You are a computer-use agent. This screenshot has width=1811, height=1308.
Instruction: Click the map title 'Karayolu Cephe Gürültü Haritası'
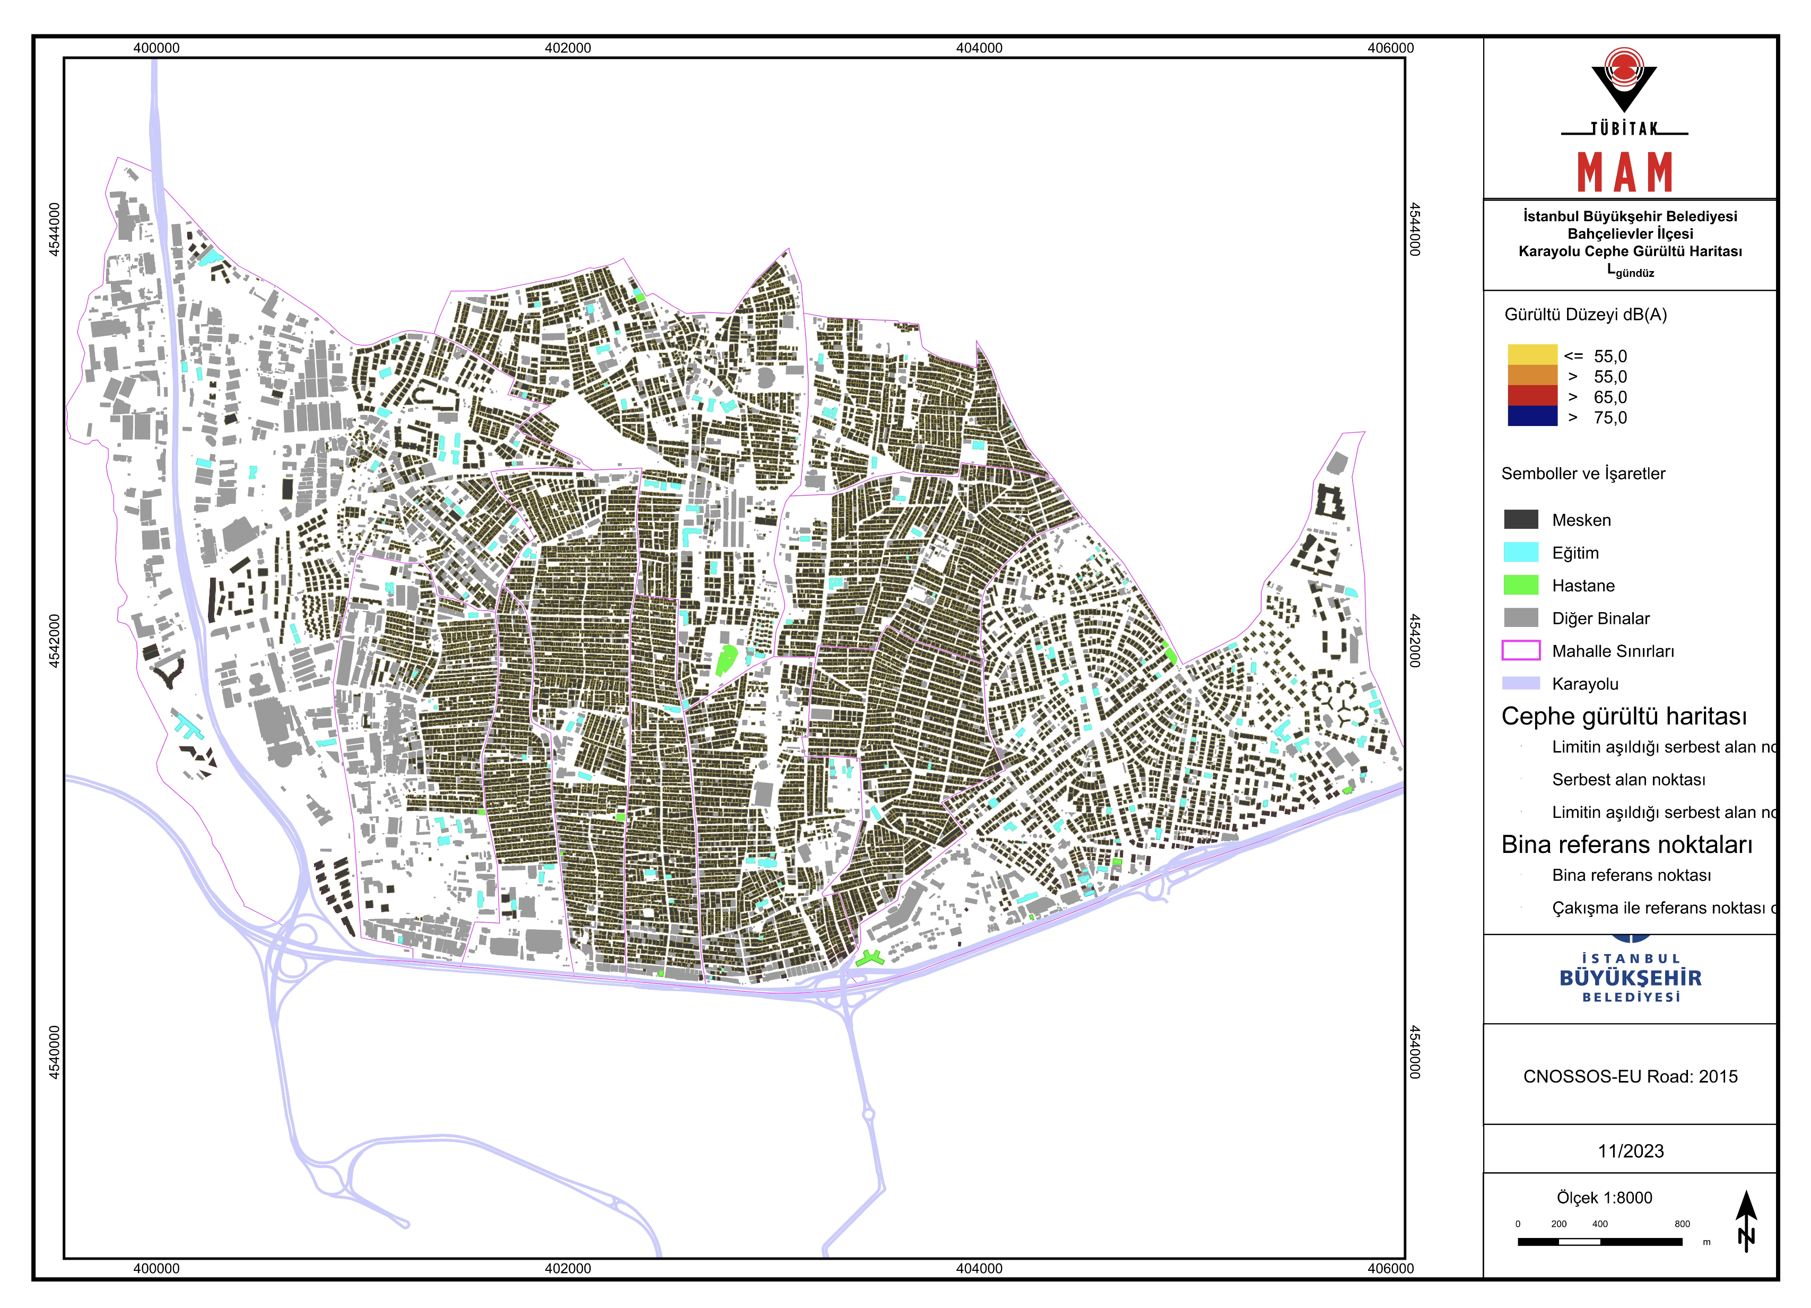point(1631,251)
